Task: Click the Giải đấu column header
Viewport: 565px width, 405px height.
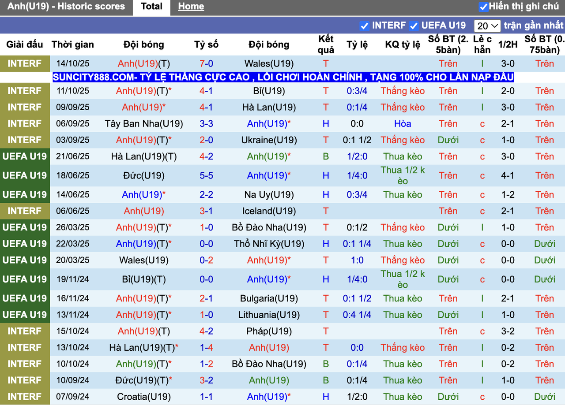Action: point(25,45)
